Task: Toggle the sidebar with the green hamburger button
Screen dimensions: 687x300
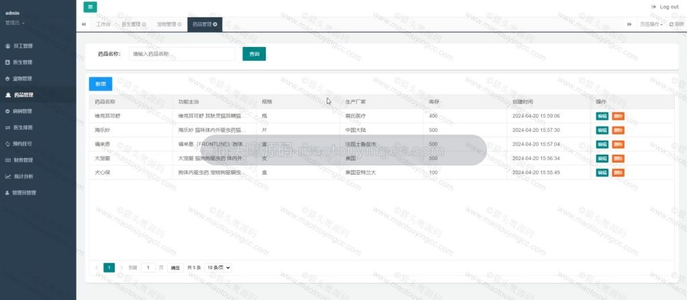Action: pyautogui.click(x=91, y=7)
